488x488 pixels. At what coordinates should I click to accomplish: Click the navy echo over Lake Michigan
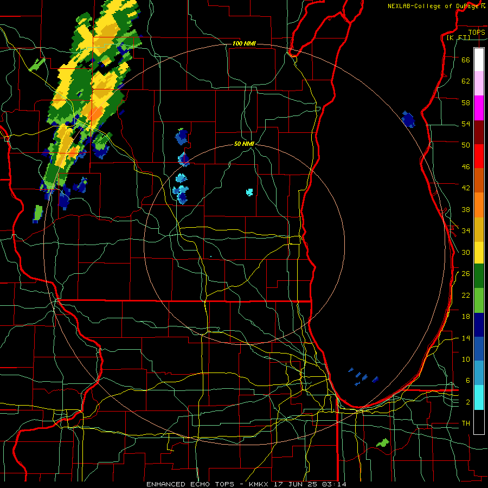(408, 119)
